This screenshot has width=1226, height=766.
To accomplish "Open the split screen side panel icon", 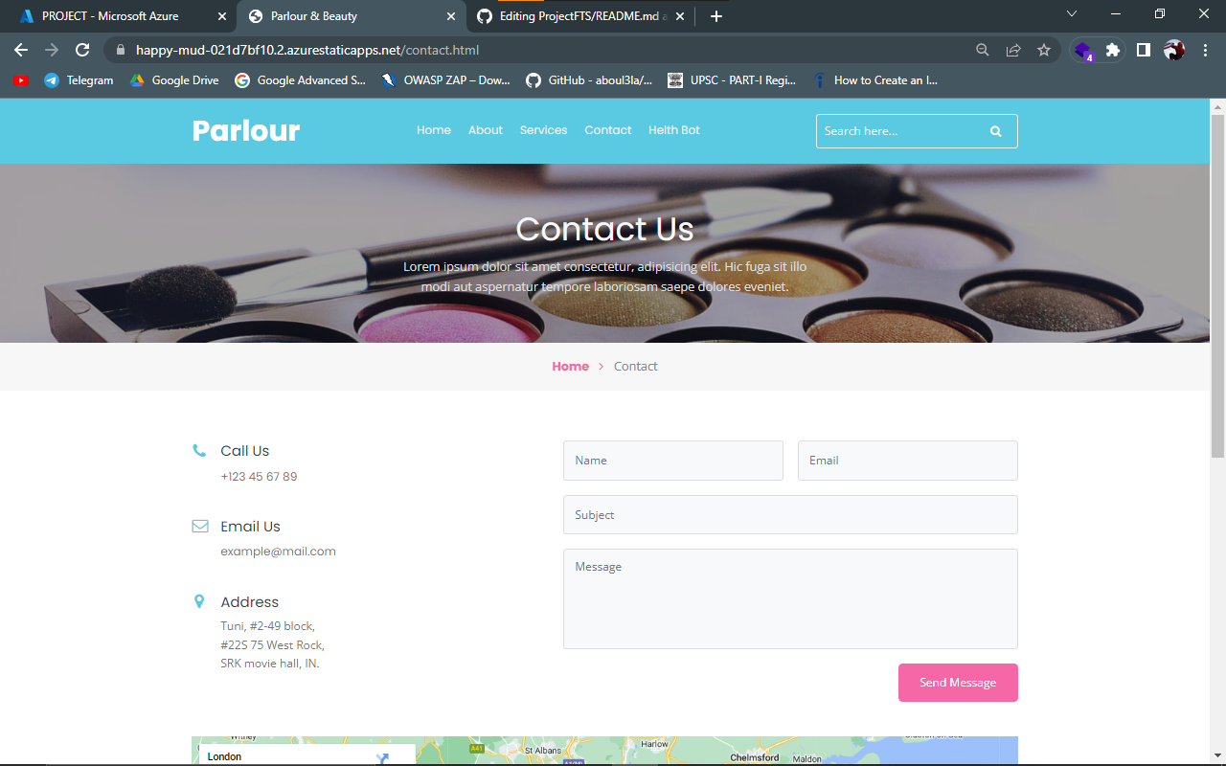I will pyautogui.click(x=1143, y=50).
